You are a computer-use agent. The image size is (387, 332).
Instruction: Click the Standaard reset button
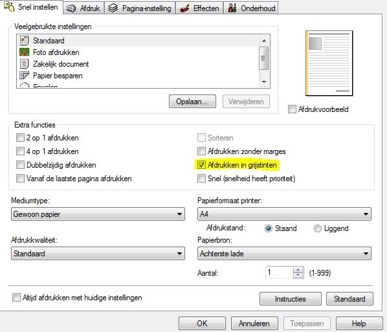coord(349,299)
